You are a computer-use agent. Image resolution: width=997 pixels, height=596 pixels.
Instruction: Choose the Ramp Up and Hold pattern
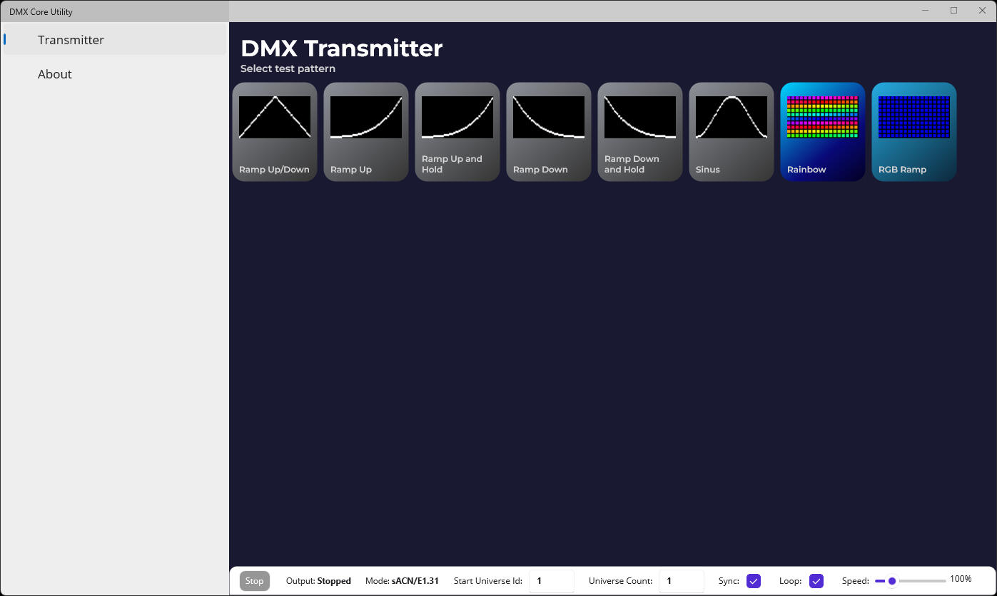(x=457, y=131)
